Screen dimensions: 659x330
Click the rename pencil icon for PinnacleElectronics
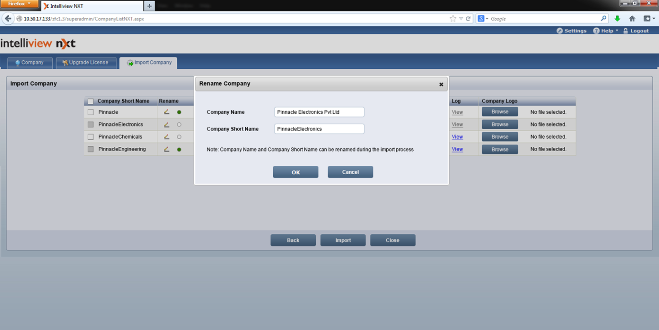pos(167,124)
